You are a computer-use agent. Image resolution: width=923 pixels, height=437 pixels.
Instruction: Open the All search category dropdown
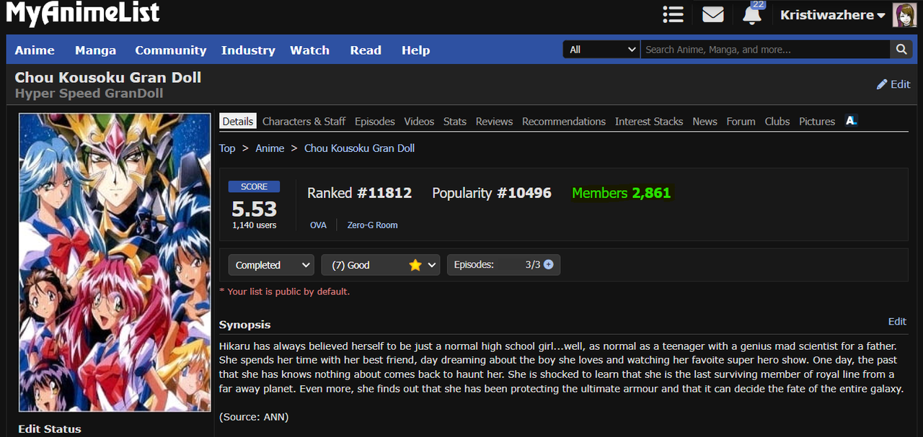(601, 49)
